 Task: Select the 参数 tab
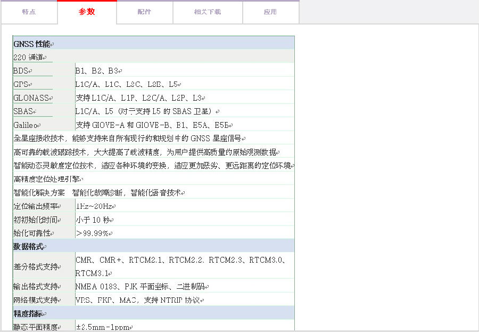[87, 12]
